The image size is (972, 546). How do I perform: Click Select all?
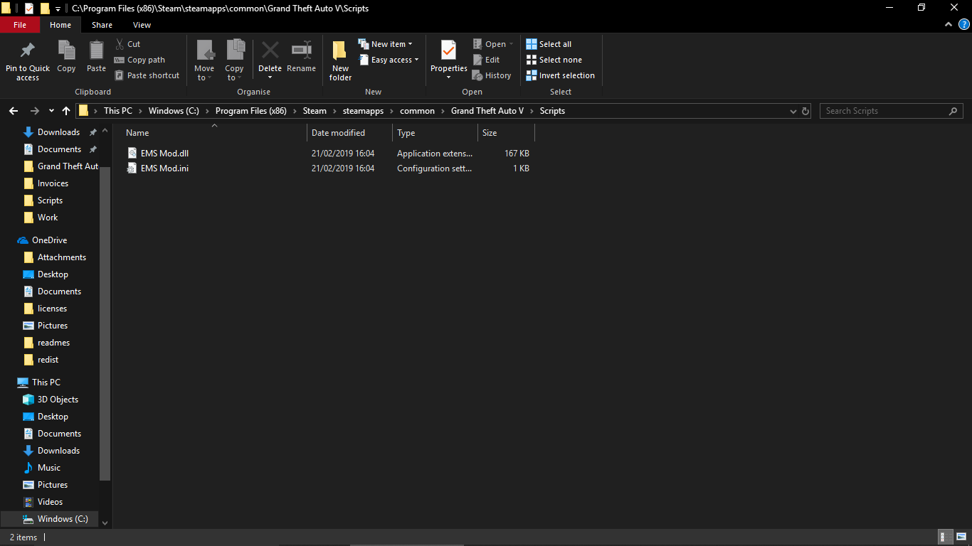[x=549, y=44]
